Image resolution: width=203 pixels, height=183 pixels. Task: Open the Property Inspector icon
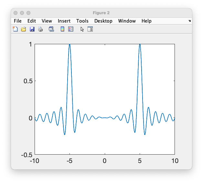coord(90,29)
